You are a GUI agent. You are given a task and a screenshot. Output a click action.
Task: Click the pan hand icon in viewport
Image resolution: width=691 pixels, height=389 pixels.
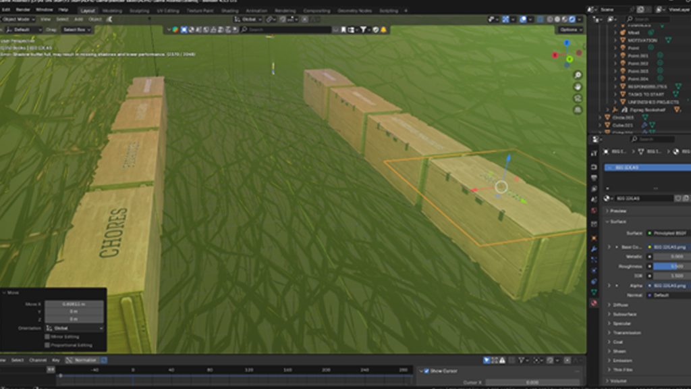coord(578,86)
